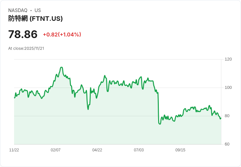Click the 100 price axis label
The image size is (241, 167).
point(228,88)
